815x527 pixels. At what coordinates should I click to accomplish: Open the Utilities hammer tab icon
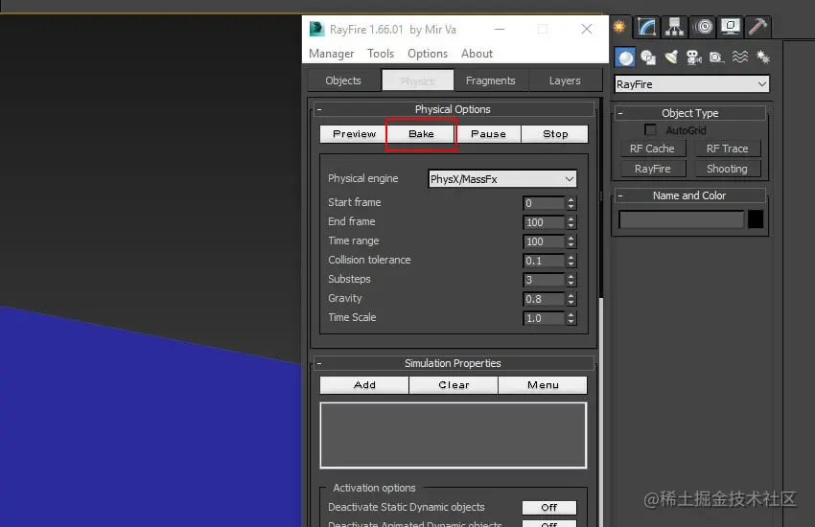coord(757,27)
